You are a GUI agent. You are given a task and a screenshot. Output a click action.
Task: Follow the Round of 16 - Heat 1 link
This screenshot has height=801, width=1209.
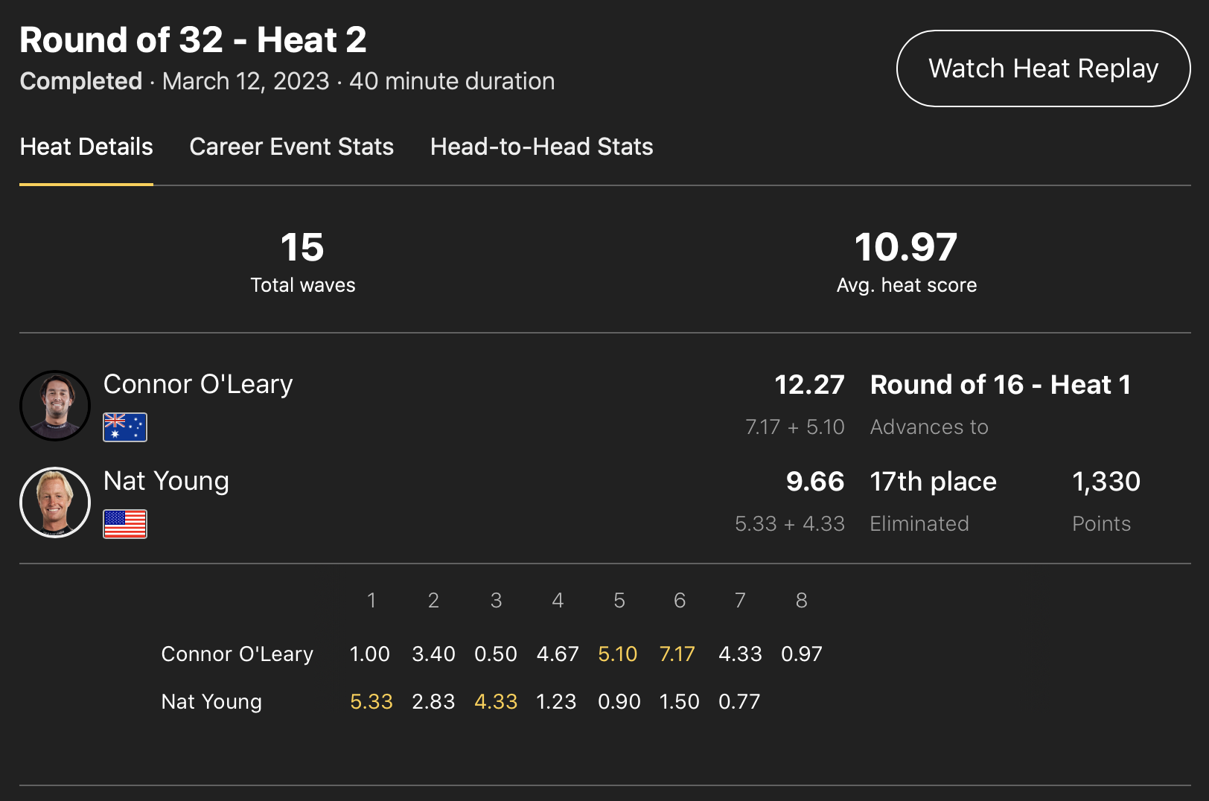pos(1000,385)
